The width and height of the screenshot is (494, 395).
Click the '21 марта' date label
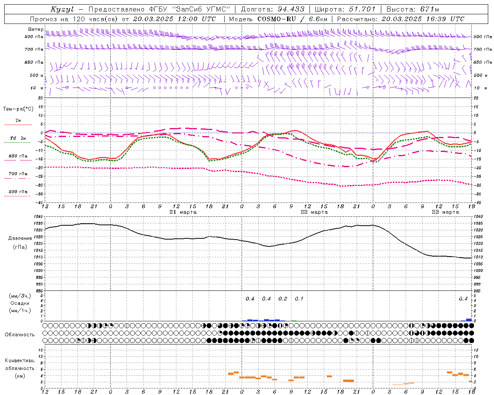tap(183, 212)
